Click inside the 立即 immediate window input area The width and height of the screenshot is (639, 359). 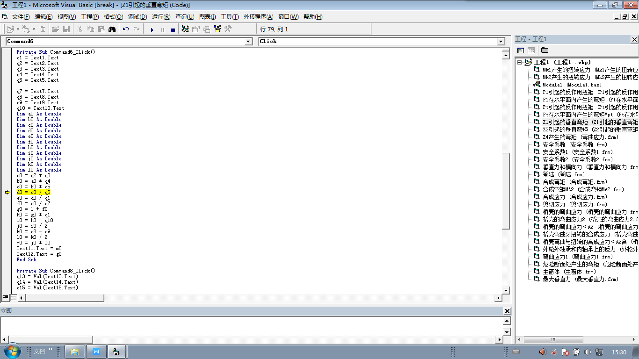click(251, 326)
